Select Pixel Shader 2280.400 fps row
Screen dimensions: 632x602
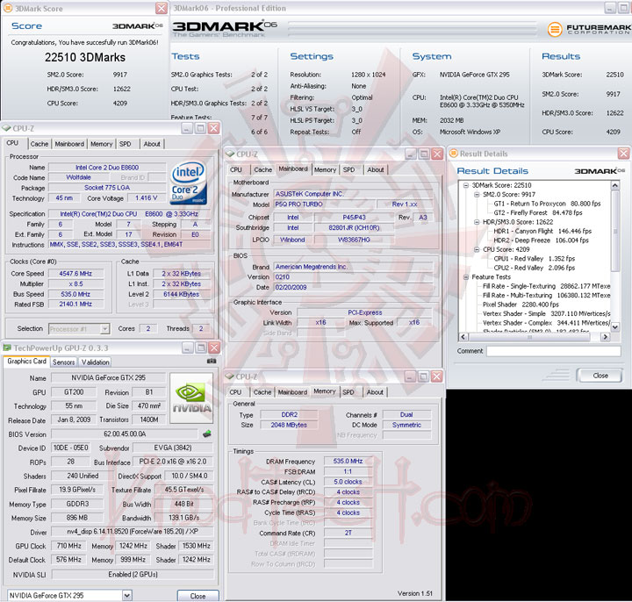521,305
